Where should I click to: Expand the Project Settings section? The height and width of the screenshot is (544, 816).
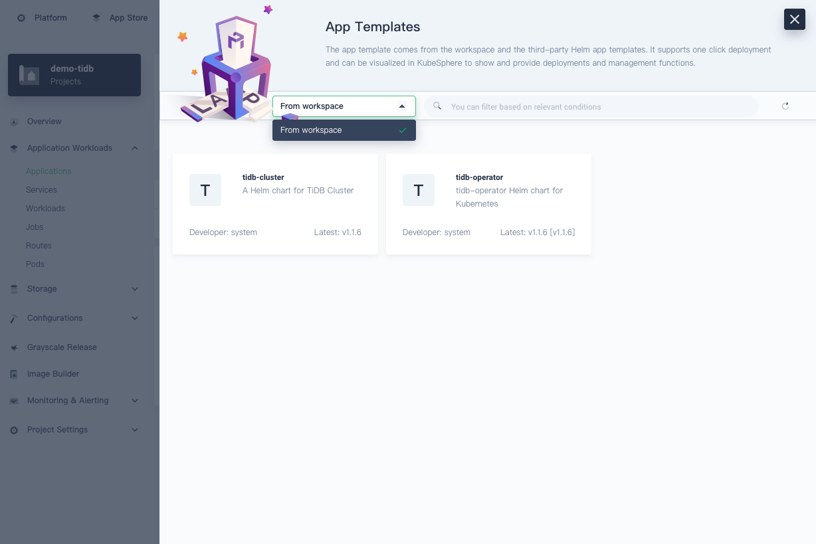coord(135,430)
